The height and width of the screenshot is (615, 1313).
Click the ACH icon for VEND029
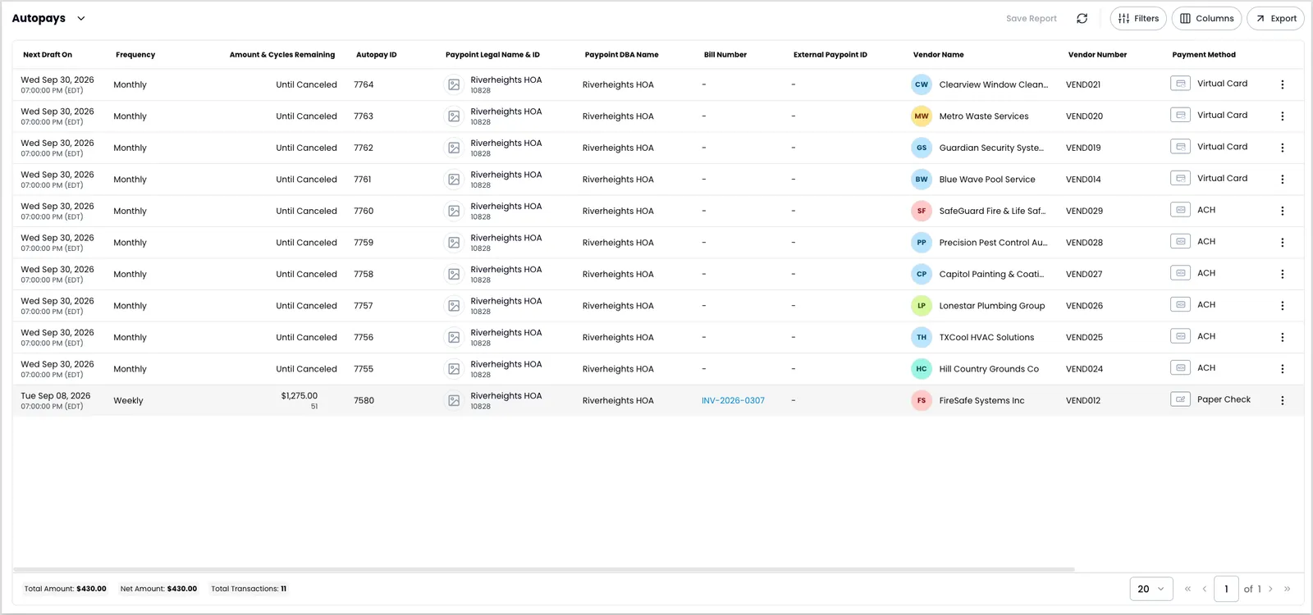(1181, 210)
